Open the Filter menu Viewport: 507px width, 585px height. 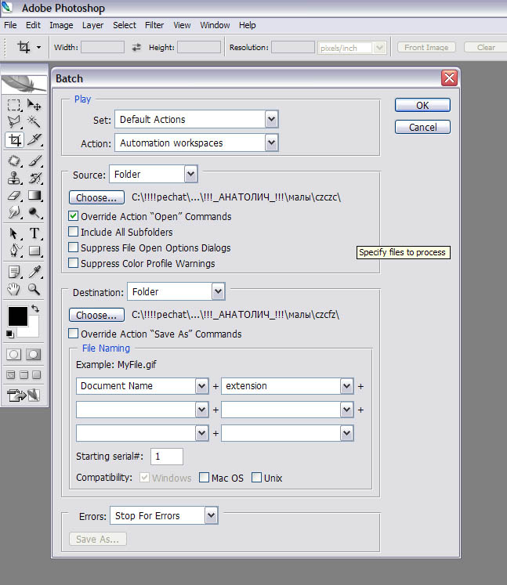[154, 25]
